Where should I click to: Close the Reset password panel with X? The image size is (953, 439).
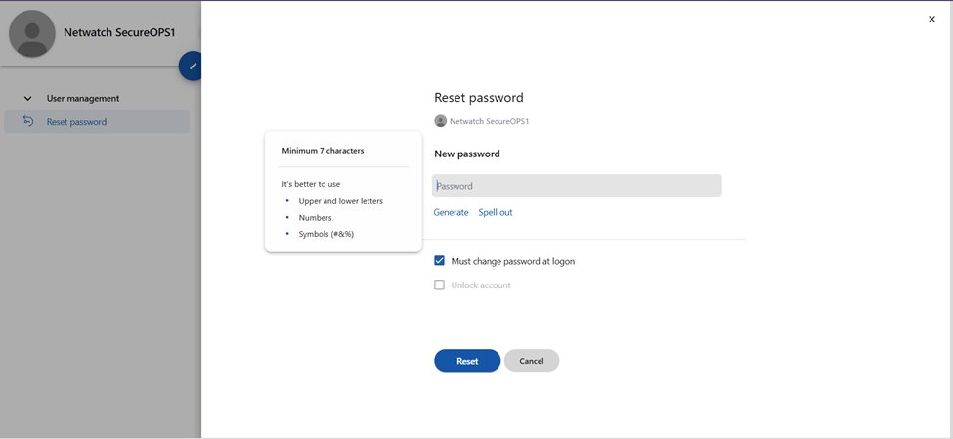coord(931,19)
